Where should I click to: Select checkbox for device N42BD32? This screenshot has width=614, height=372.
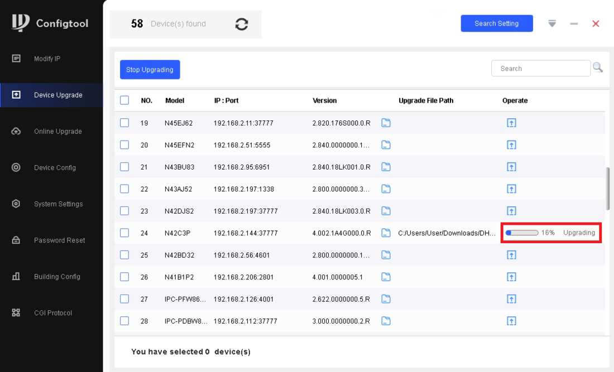(x=124, y=255)
